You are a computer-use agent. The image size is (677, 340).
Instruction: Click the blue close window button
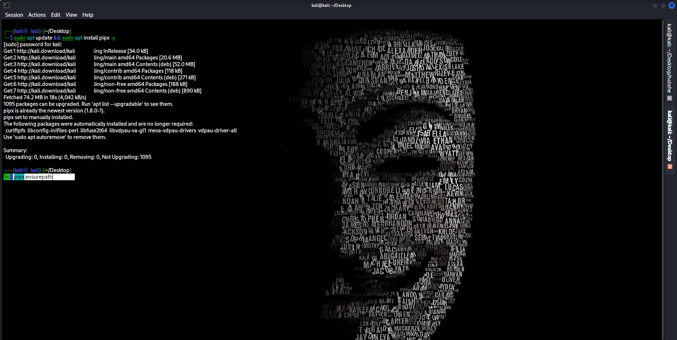672,5
